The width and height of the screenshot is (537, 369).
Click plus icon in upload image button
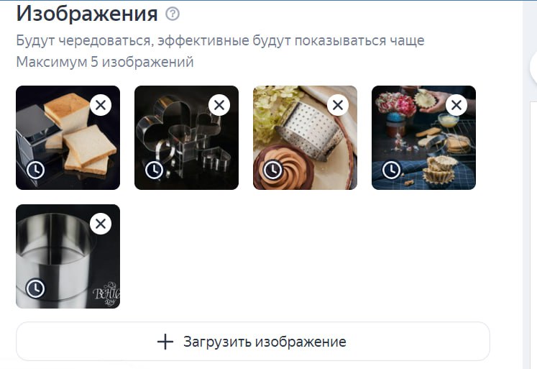pos(165,342)
